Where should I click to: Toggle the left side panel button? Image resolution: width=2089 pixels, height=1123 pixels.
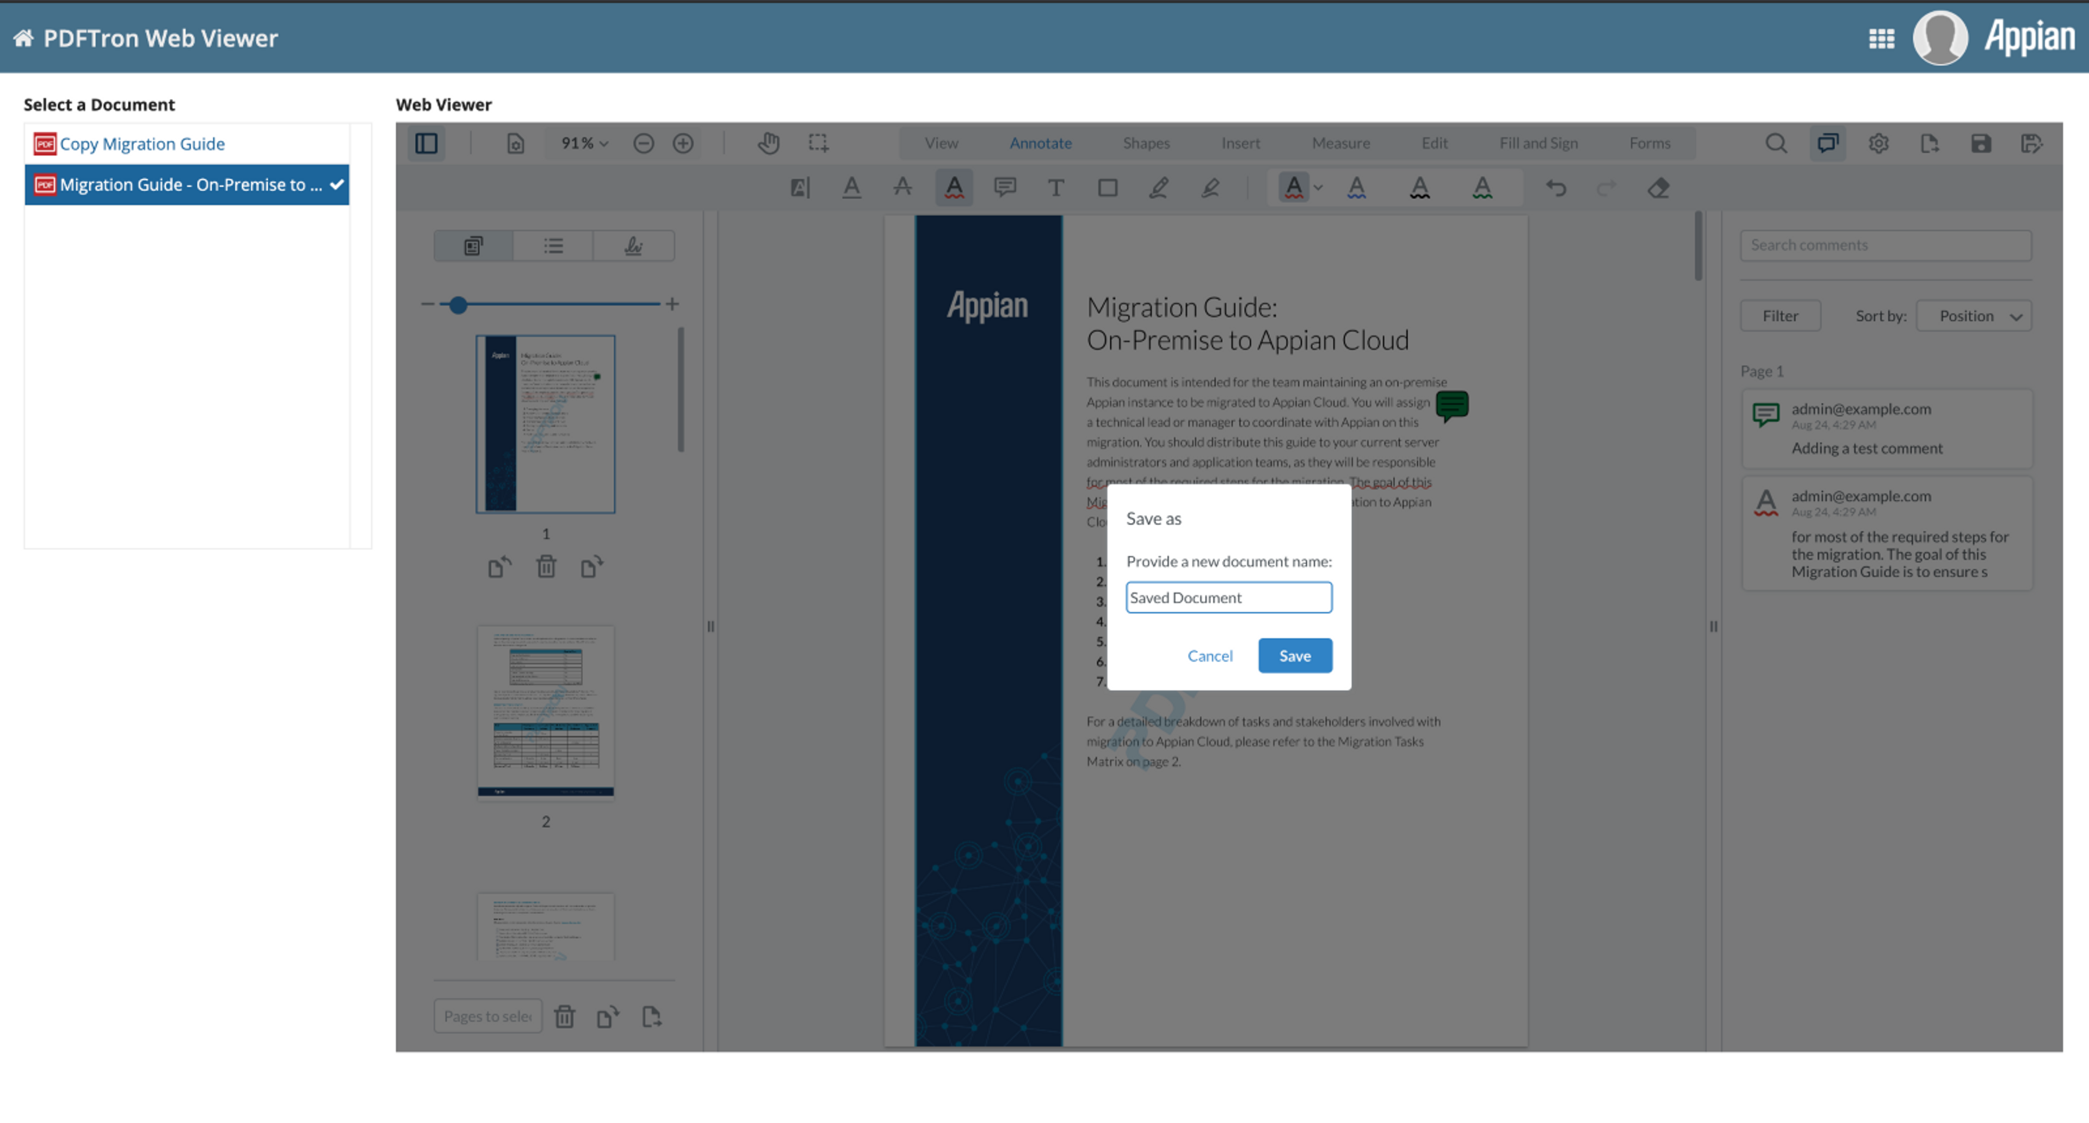click(427, 144)
